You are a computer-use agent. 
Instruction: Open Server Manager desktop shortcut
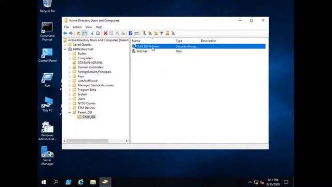click(47, 156)
